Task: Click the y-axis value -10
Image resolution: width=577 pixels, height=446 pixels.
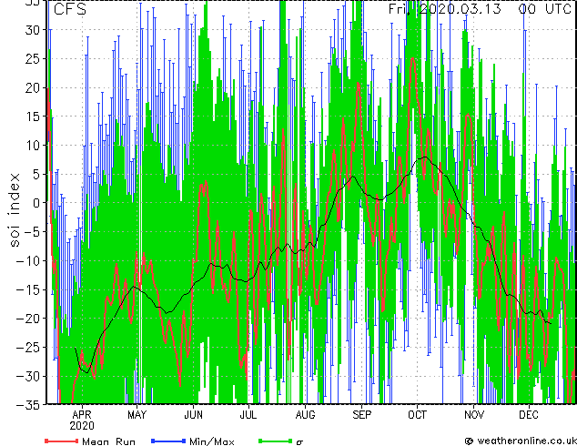Action: tap(29, 261)
